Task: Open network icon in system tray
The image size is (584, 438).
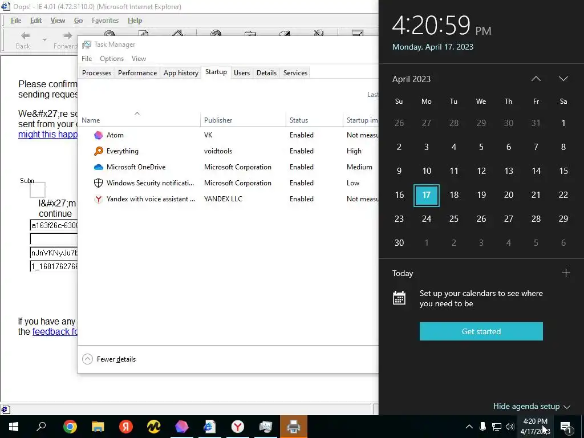Action: [x=497, y=427]
